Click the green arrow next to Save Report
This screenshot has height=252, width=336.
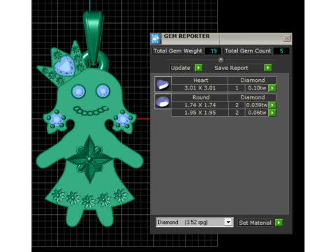(x=268, y=68)
